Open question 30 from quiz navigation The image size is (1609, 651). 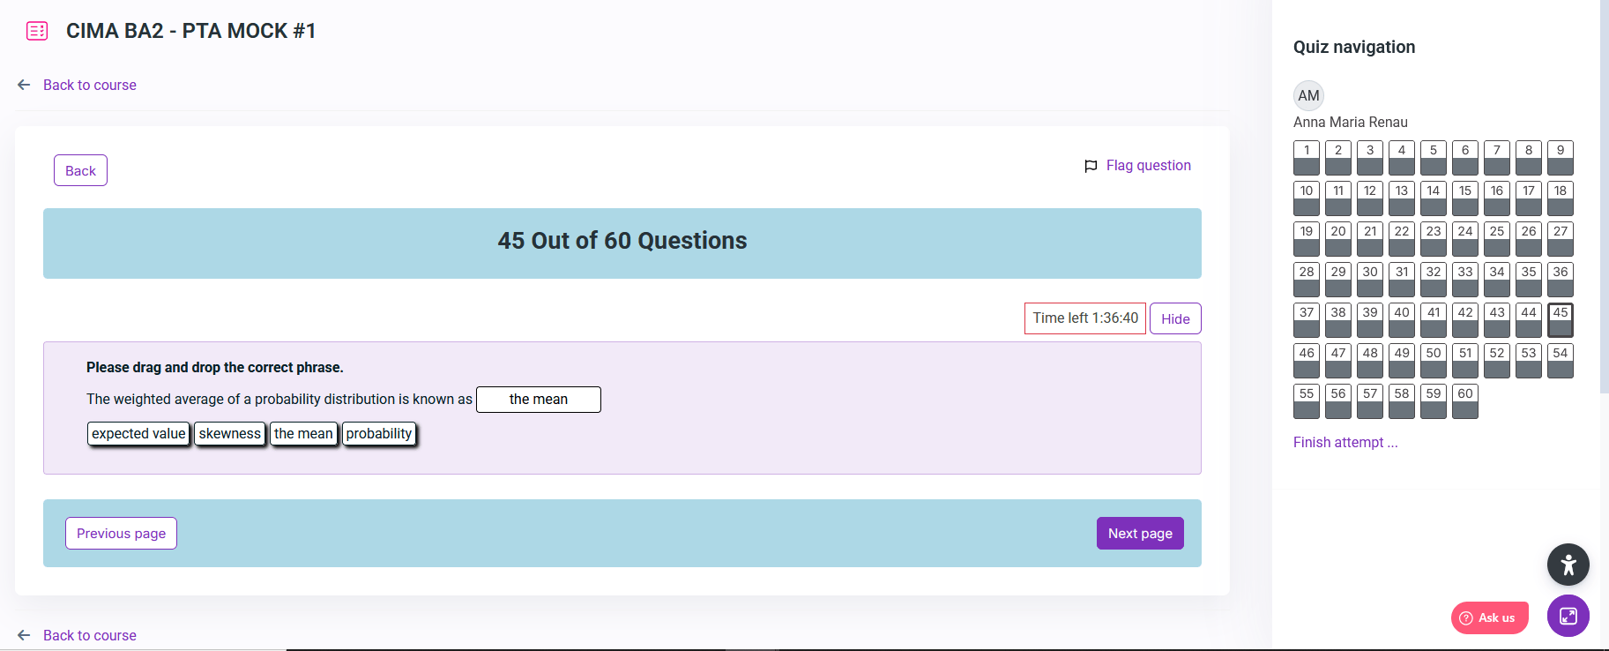(x=1370, y=279)
